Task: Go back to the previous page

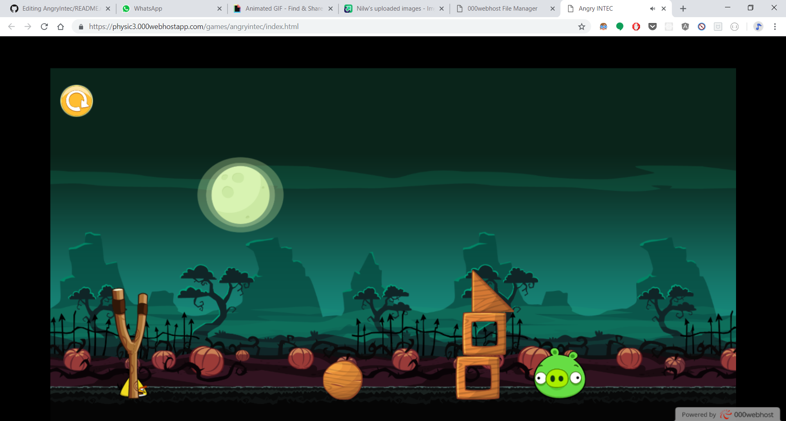Action: click(x=11, y=27)
